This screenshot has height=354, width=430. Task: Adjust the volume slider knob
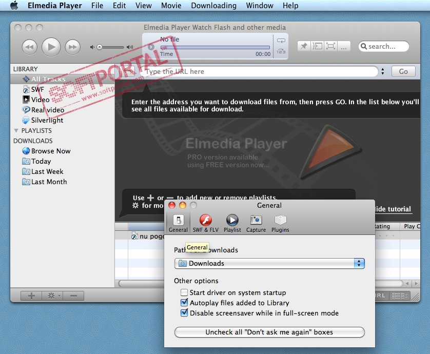[100, 47]
